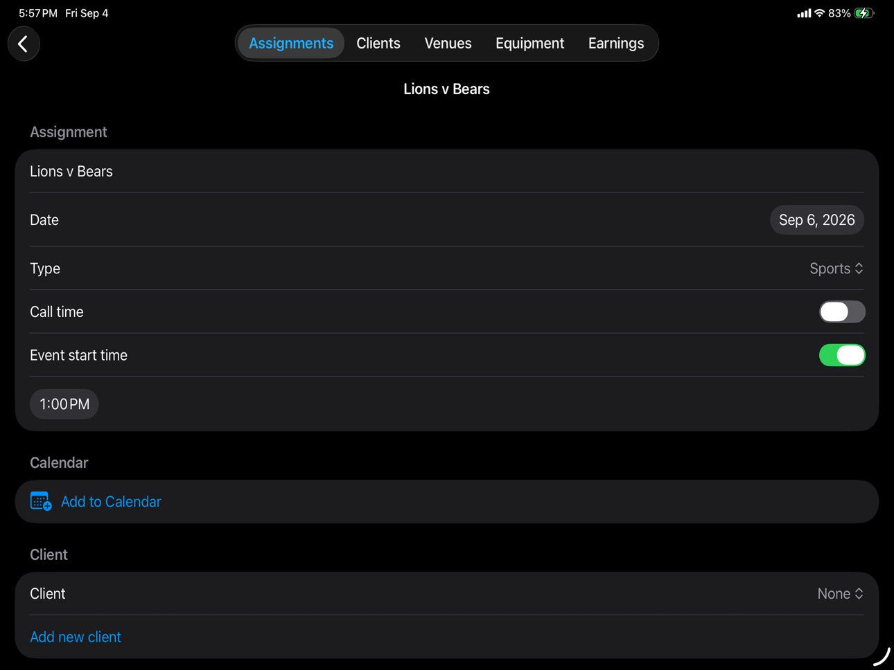Check the battery status icon
Viewport: 894px width, 670px height.
coord(864,13)
